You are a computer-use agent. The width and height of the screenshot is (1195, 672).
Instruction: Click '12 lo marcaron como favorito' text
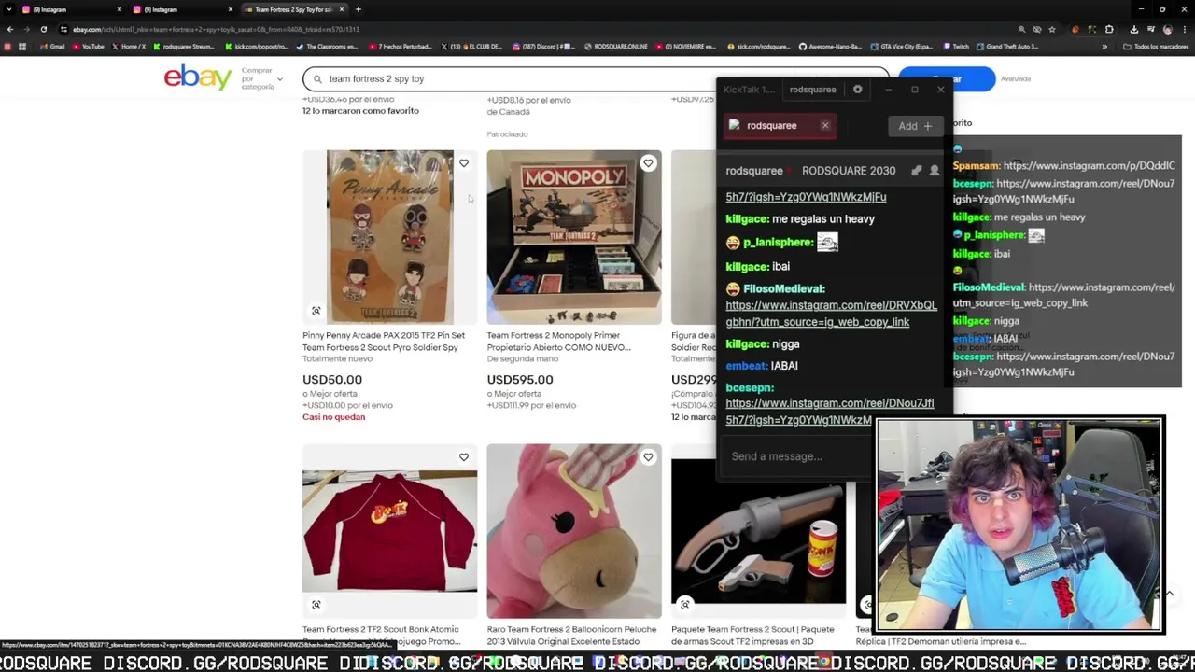[360, 111]
